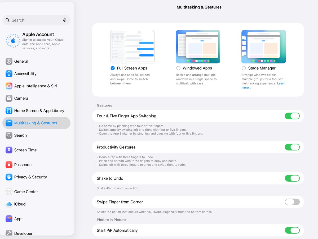Click the Swipe Finger from Corner label
The image size is (318, 239).
coord(120,202)
